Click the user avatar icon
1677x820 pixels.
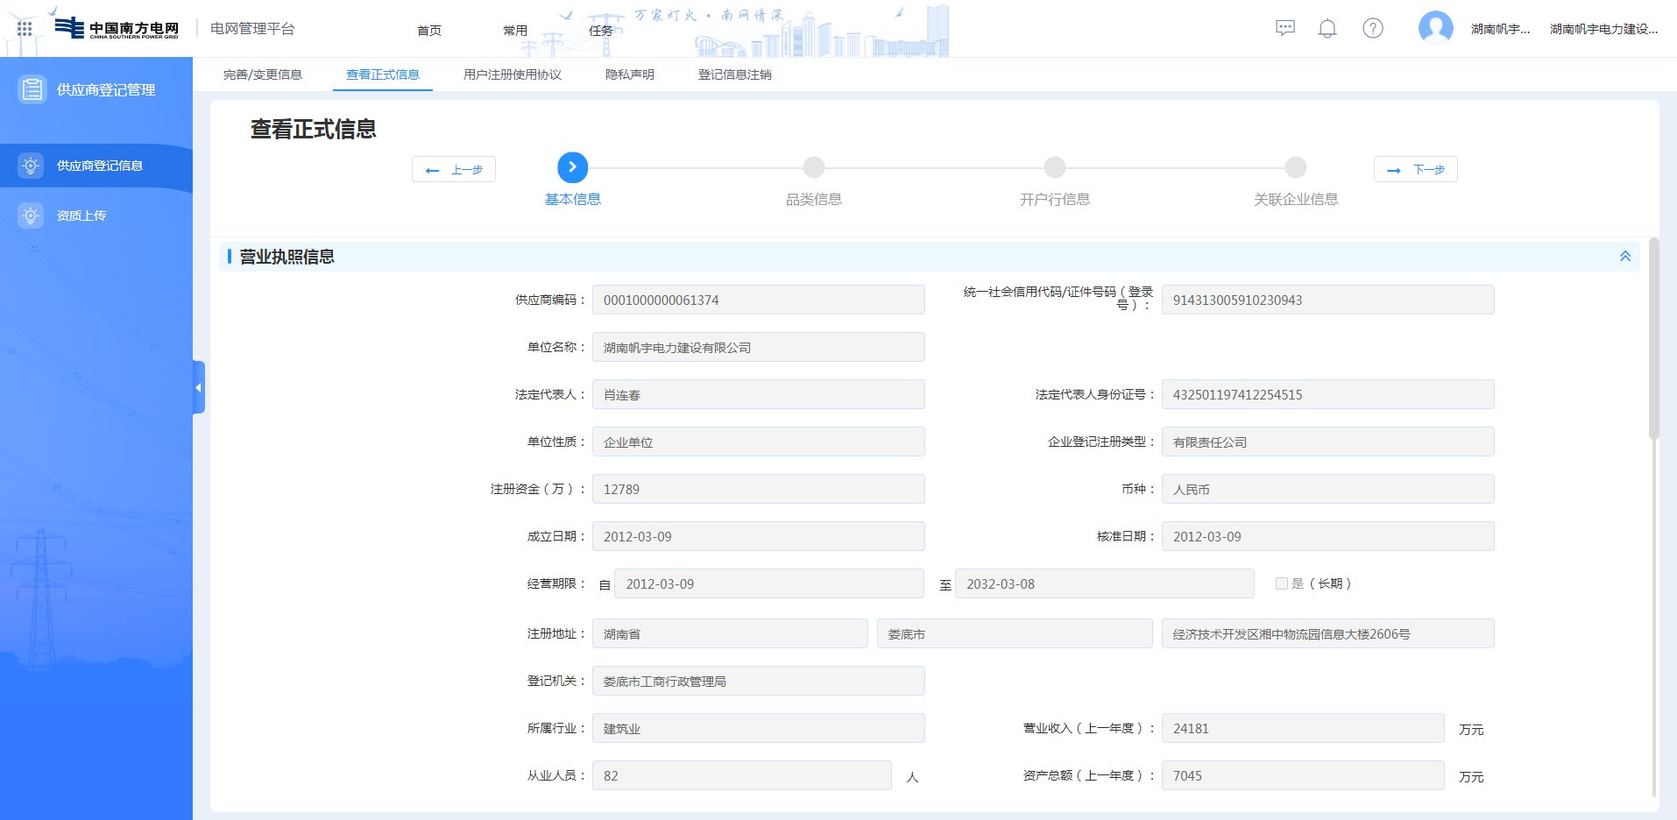[x=1435, y=28]
